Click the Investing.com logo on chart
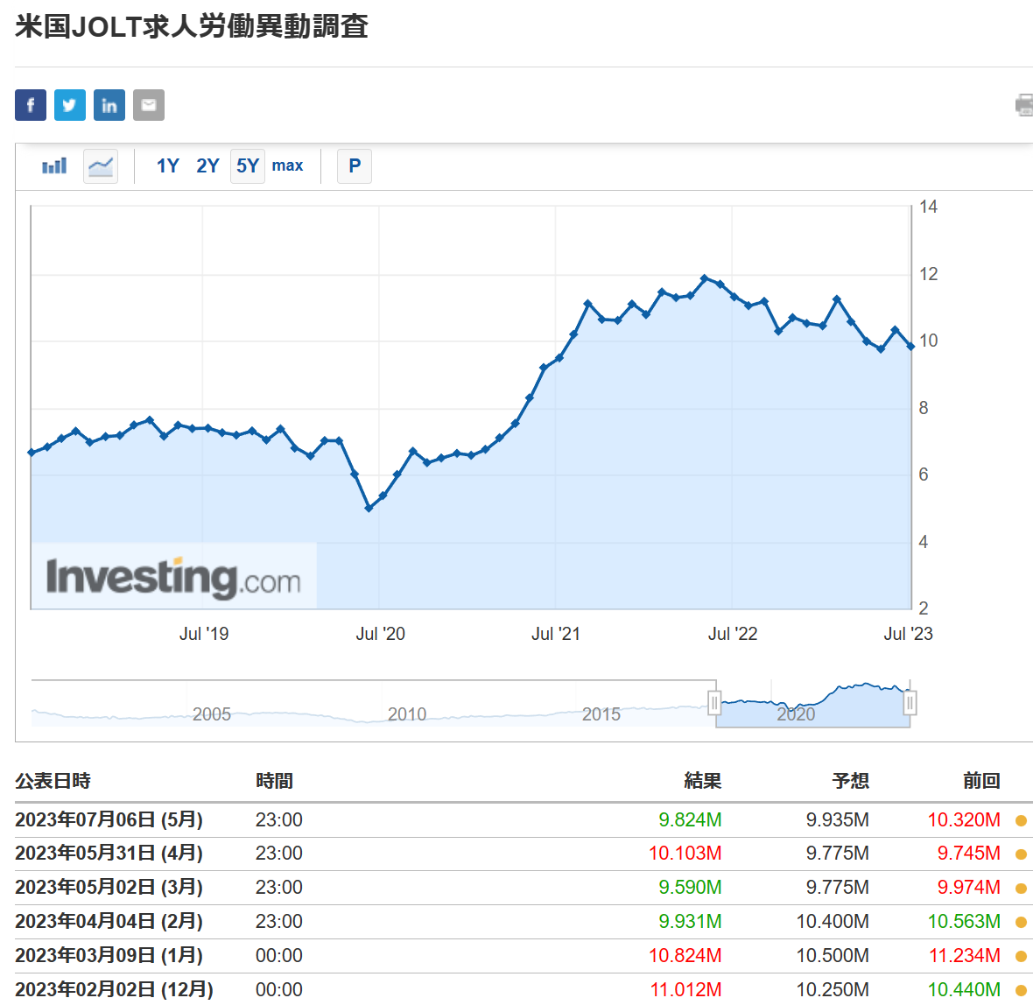The image size is (1033, 1005). coord(173,577)
